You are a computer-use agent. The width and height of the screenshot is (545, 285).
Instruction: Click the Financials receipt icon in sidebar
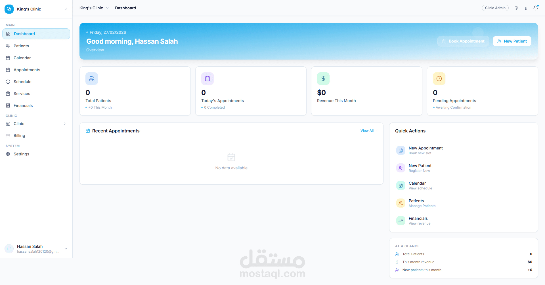(x=8, y=105)
